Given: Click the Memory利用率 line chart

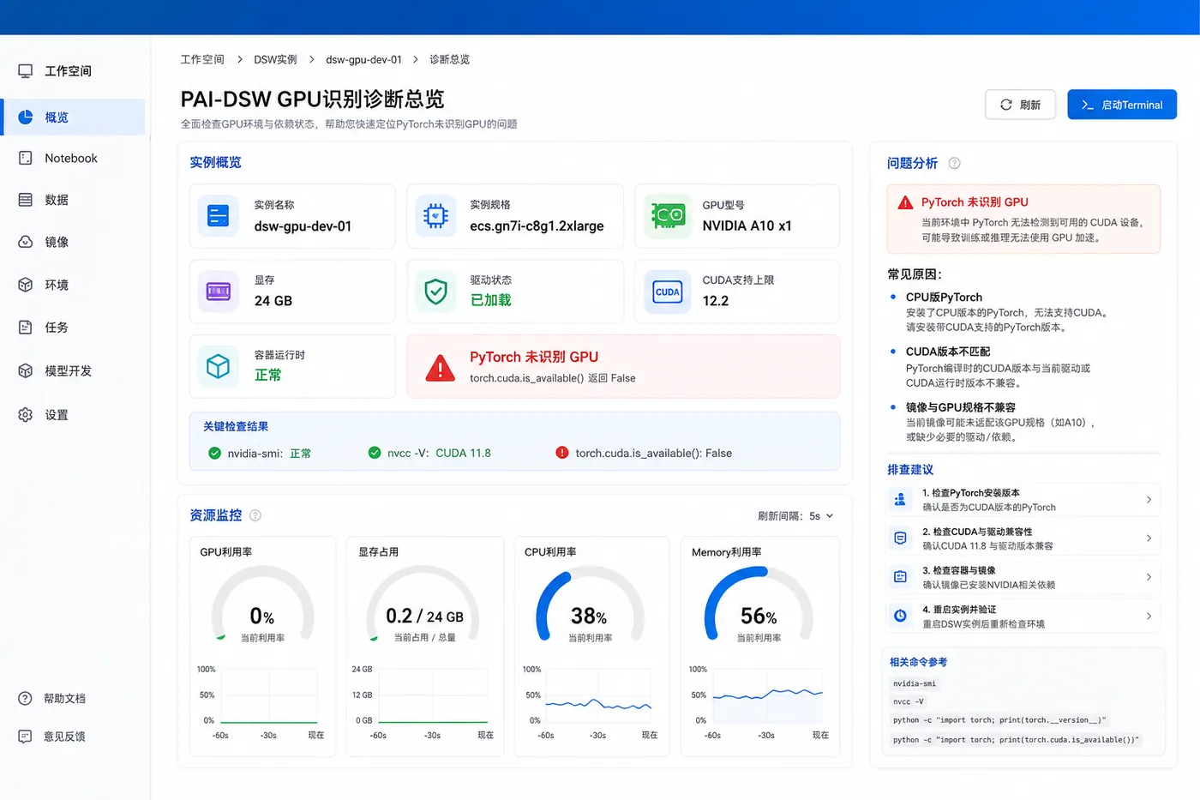Looking at the screenshot, I should [x=767, y=695].
